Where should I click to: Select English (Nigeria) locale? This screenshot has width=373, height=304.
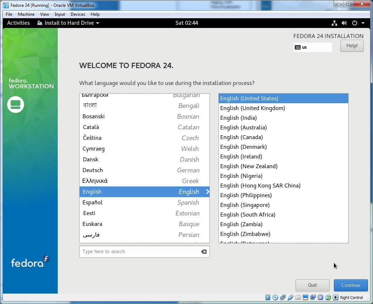283,176
